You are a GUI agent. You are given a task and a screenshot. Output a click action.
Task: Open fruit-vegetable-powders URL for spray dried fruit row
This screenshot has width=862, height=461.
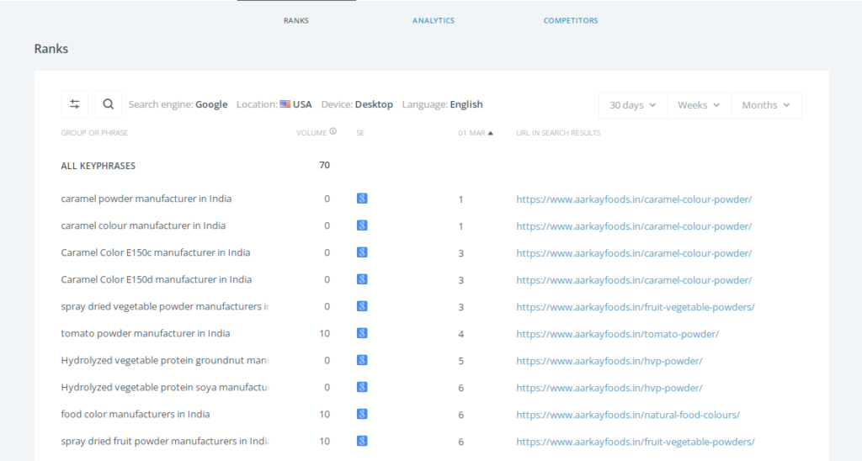[636, 442]
